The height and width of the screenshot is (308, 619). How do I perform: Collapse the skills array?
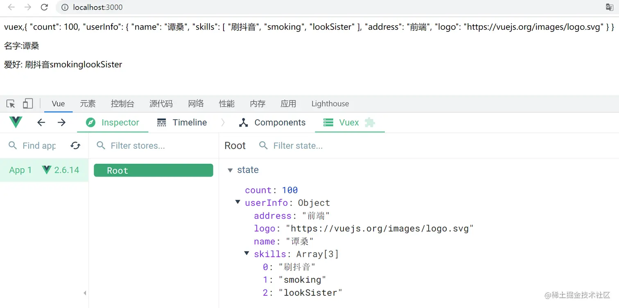coord(246,254)
